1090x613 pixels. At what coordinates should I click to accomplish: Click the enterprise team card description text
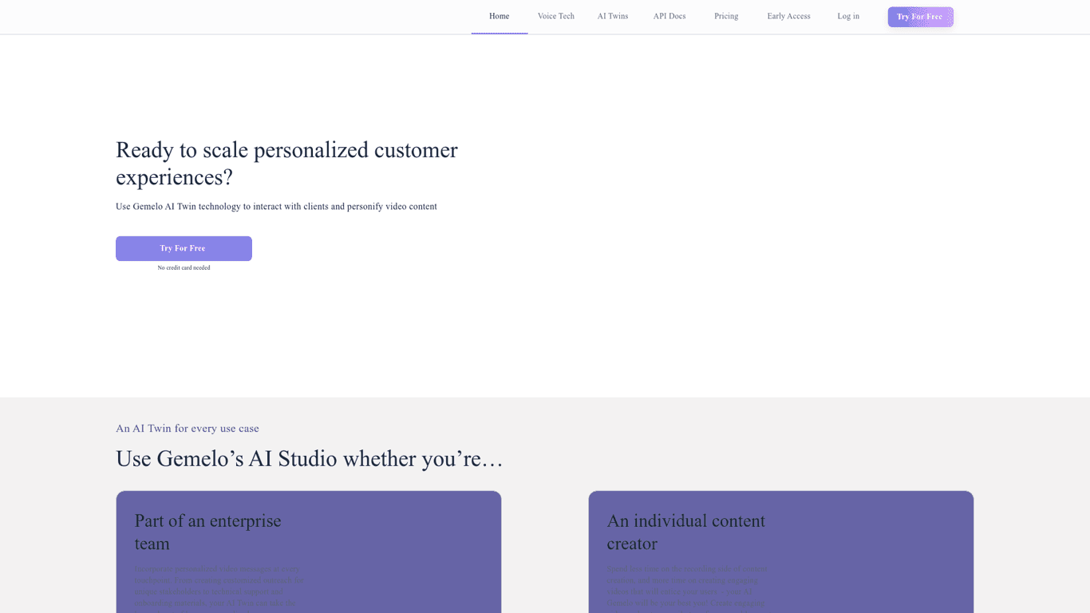point(219,586)
